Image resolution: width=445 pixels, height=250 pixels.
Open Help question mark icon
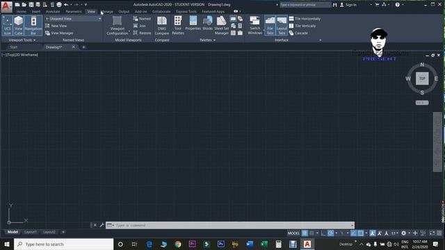click(x=397, y=5)
